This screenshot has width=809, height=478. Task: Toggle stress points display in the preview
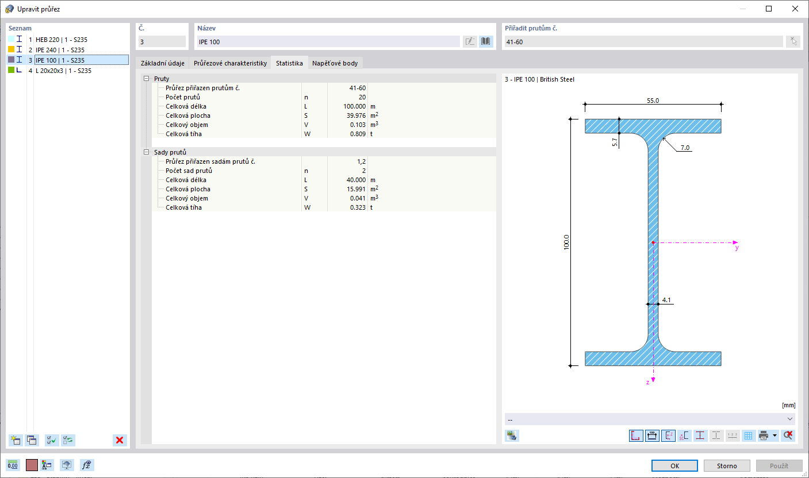[x=636, y=435]
